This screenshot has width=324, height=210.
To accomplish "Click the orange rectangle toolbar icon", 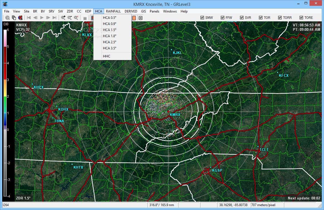I will 134,18.
